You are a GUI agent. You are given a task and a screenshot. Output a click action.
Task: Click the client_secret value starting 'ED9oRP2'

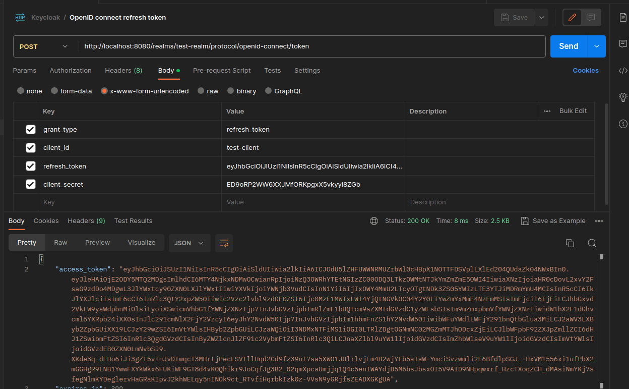pos(313,184)
